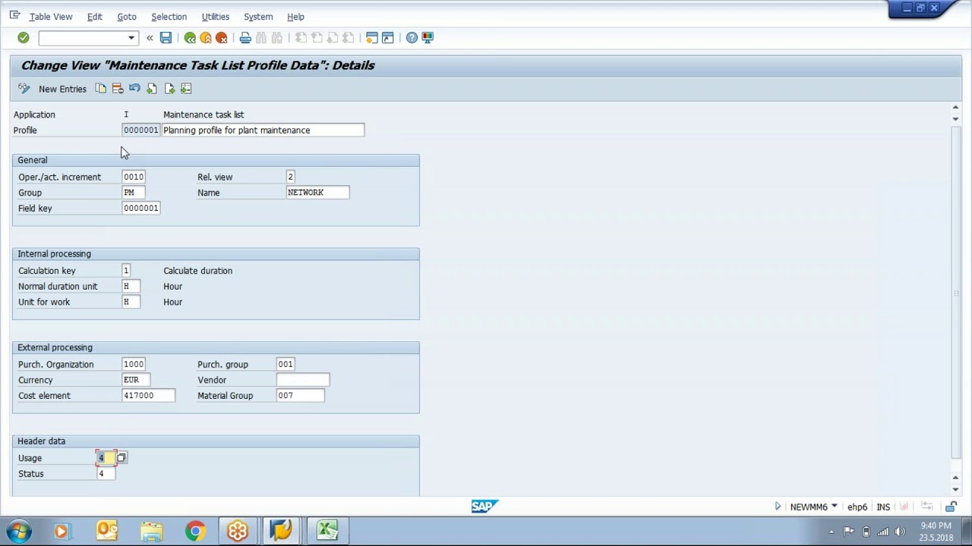Click the Save diskette icon

click(x=166, y=37)
